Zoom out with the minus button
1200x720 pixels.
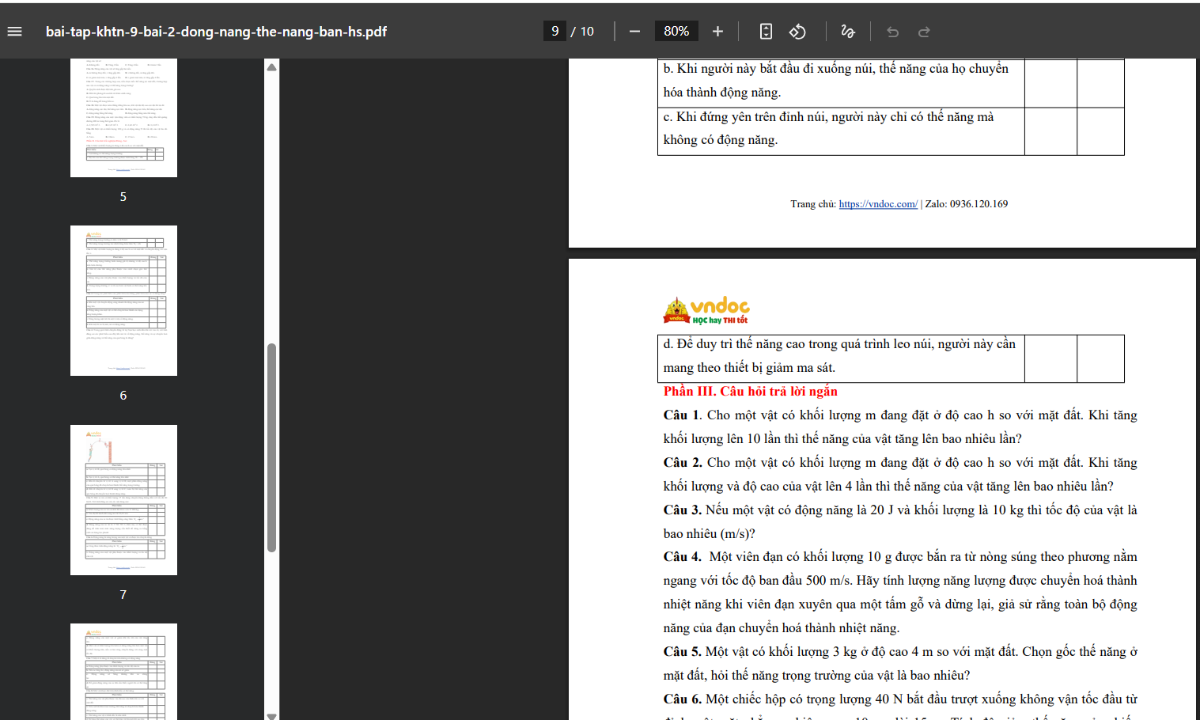[634, 32]
